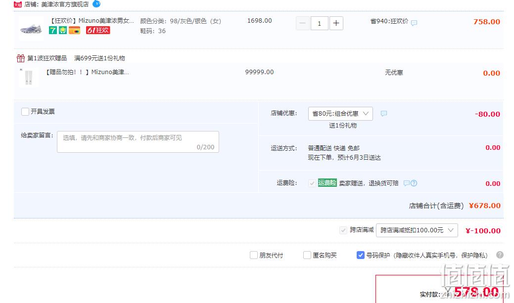Click the 第1波狂欢赠品 heading
The height and width of the screenshot is (303, 514).
coord(47,58)
